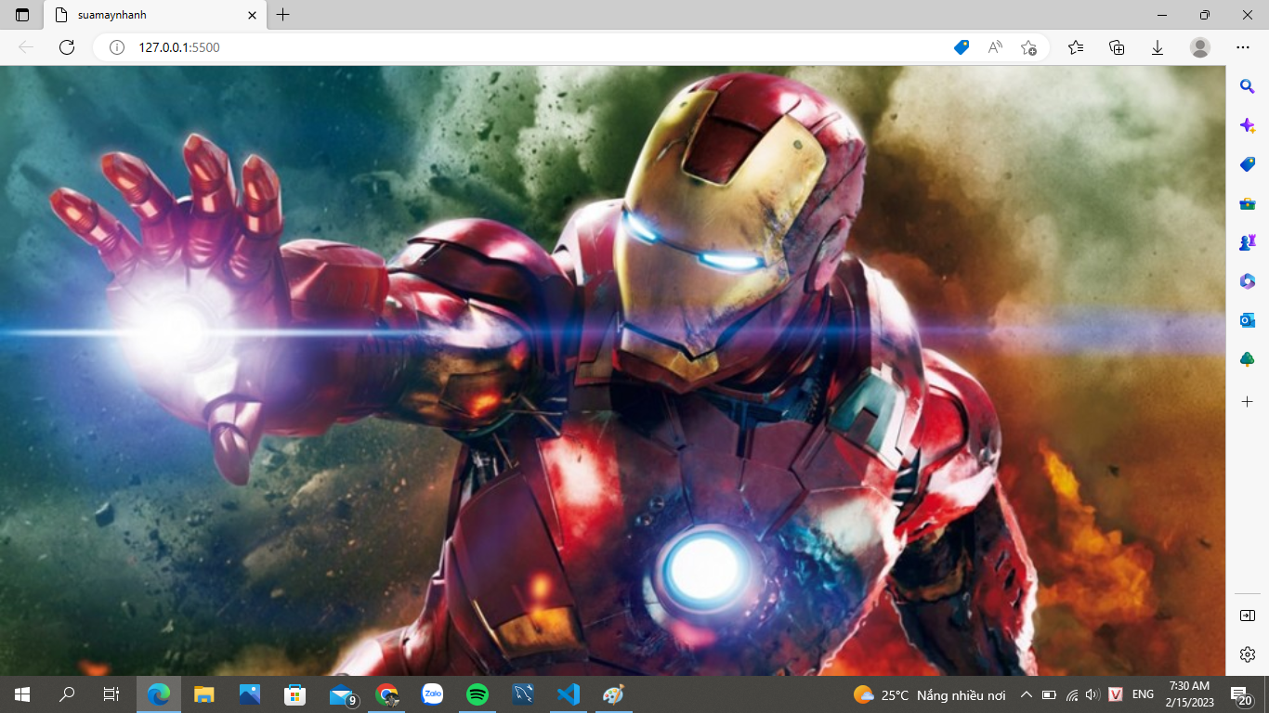Open Paint from taskbar
This screenshot has height=713, width=1269.
614,694
